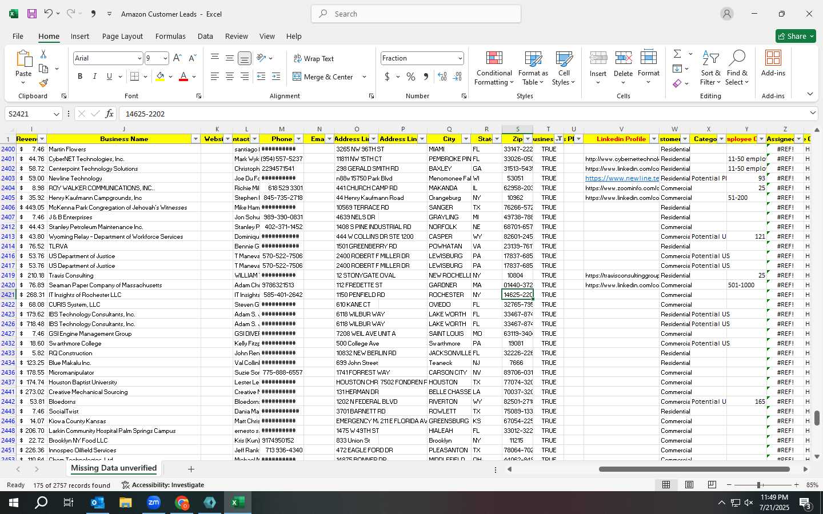Viewport: 823px width, 514px height.
Task: Toggle Wrap Text
Action: 314,58
